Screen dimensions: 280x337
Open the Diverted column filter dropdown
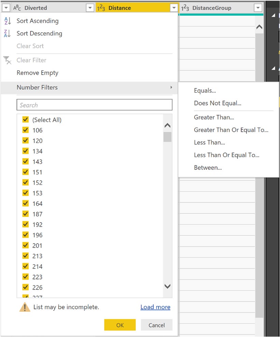click(90, 8)
